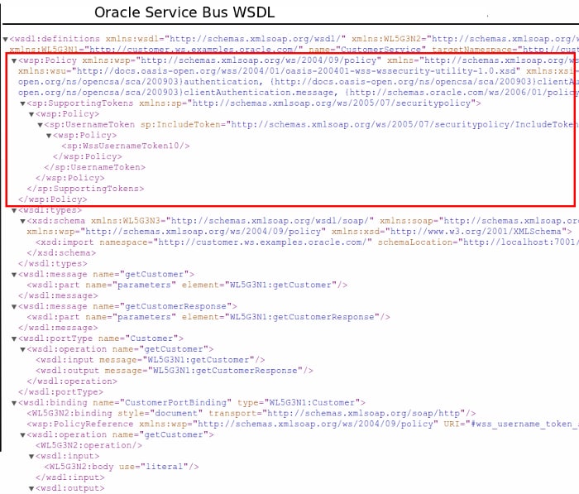Collapse wsp:Policy containing sp:WssUsernameToken10
Viewport: 579px width, 494px height.
click(x=49, y=136)
